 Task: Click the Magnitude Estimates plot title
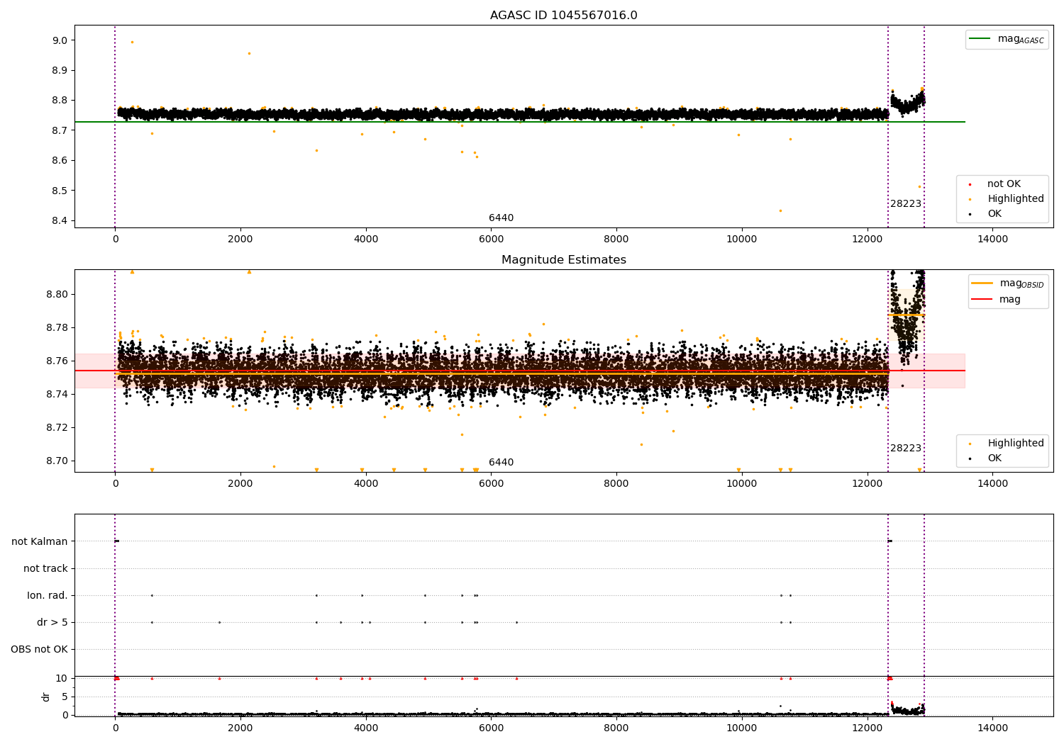pyautogui.click(x=563, y=260)
